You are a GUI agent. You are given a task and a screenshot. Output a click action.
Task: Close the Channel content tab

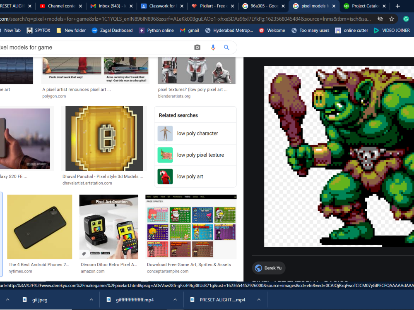(x=81, y=6)
